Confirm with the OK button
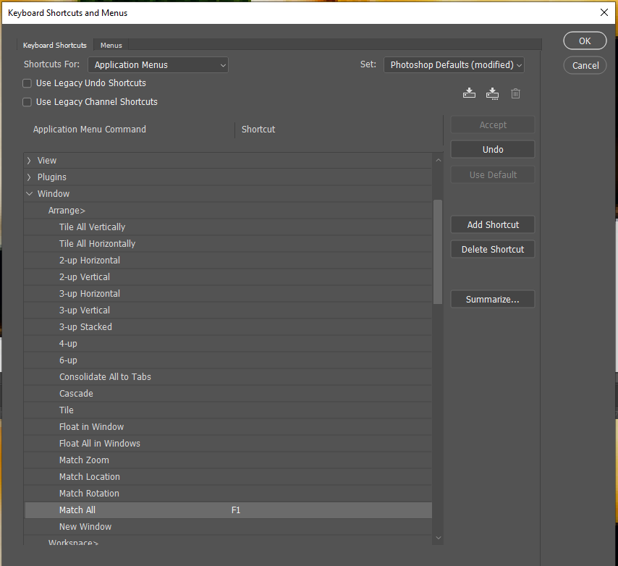 point(585,41)
